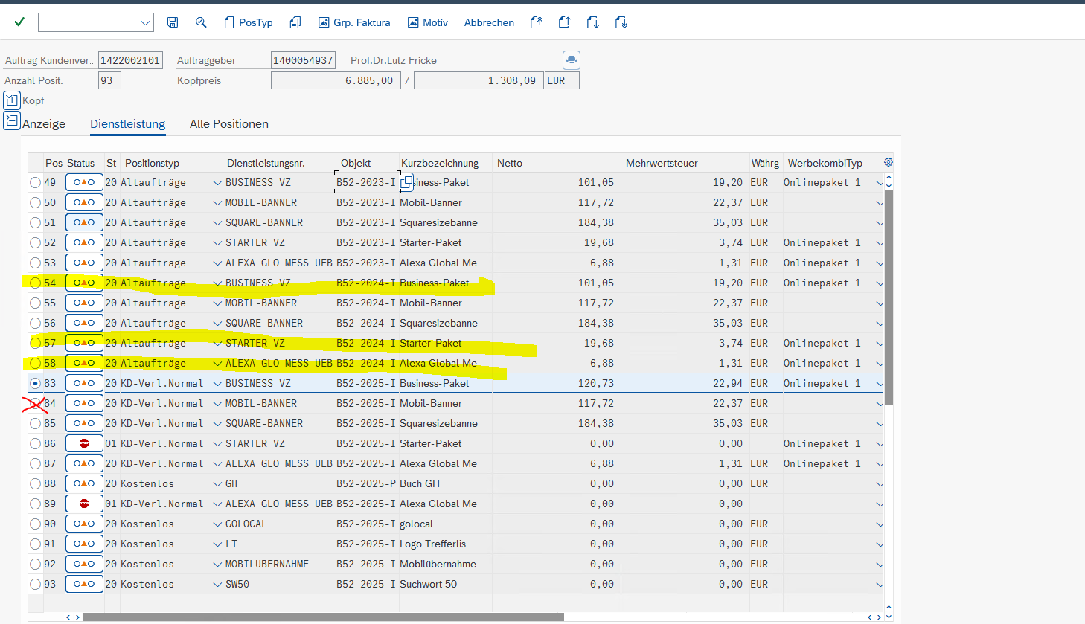Click the copy documents icon left of Grp. Faktura

pyautogui.click(x=295, y=22)
